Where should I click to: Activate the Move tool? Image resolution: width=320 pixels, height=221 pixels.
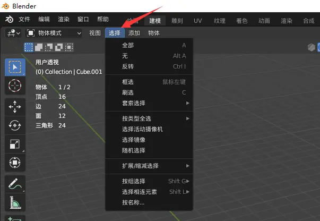(x=15, y=107)
